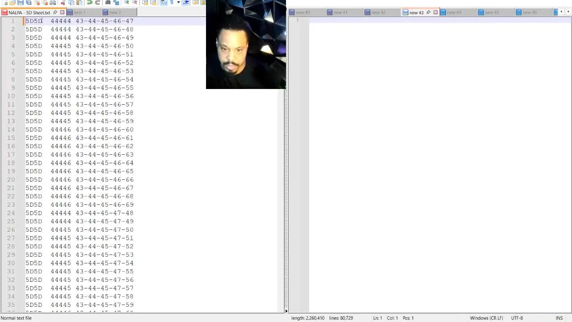572x322 pixels.
Task: Click the Zoom In magnifier icon
Action: point(126,2)
